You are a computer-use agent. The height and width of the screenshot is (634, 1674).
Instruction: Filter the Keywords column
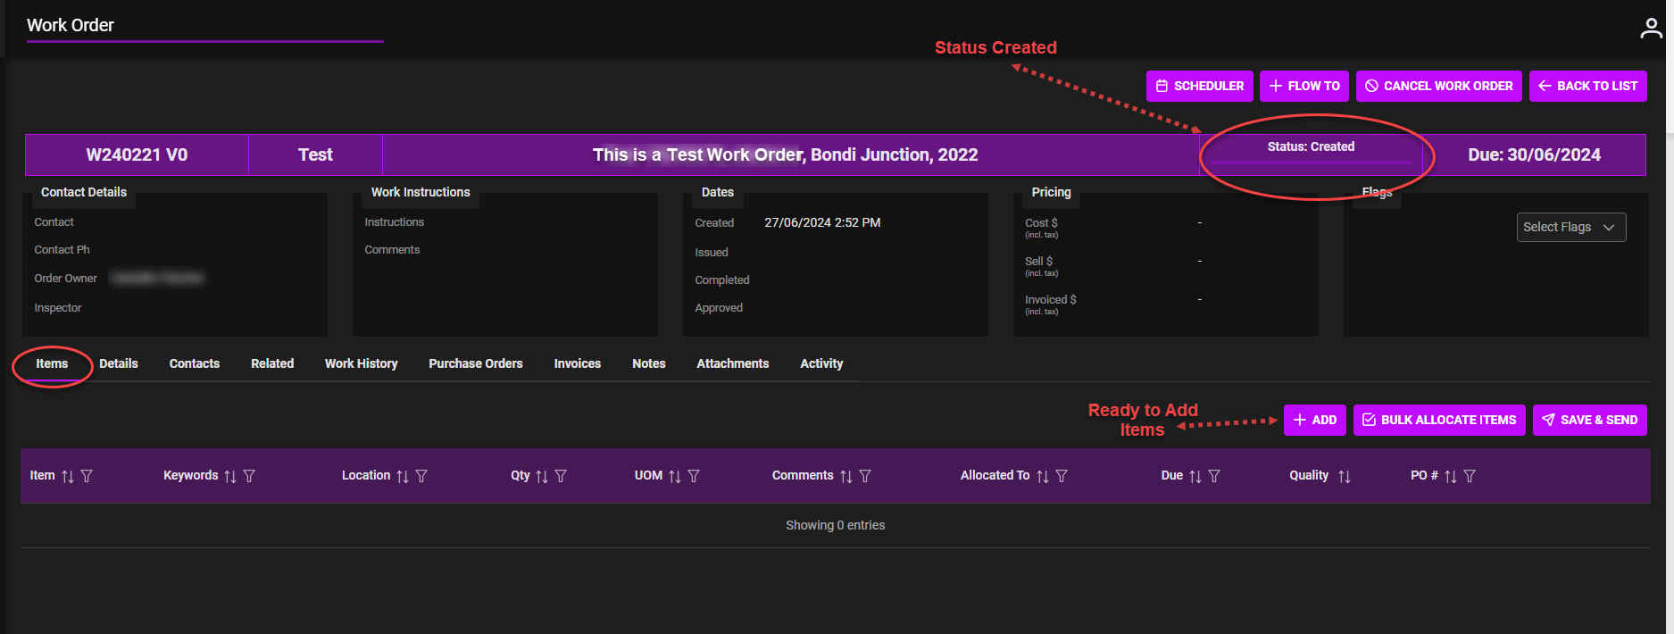(249, 477)
